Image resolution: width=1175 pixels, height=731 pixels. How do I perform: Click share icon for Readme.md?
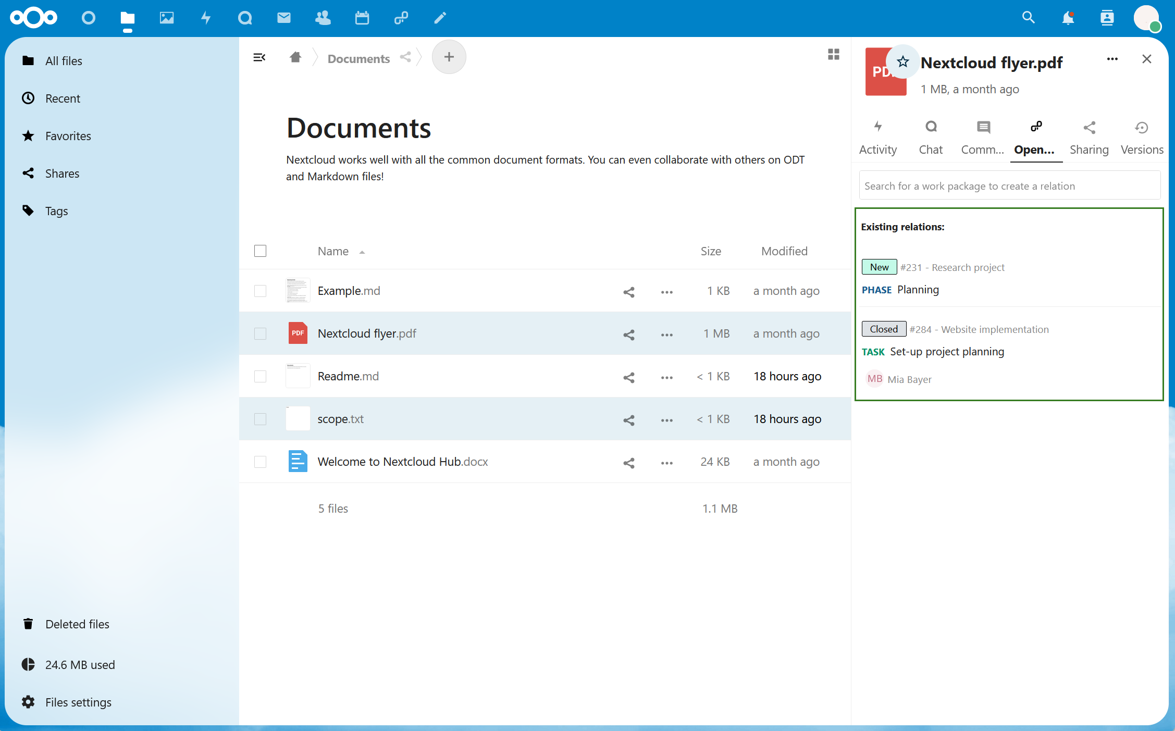click(628, 377)
